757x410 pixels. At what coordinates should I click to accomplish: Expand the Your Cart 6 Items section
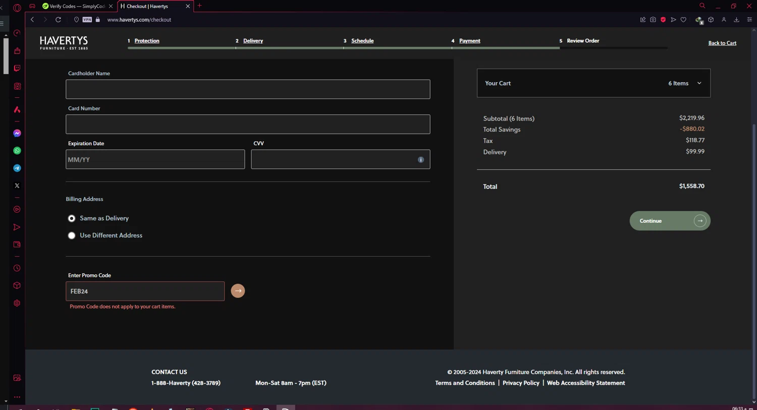pos(593,83)
